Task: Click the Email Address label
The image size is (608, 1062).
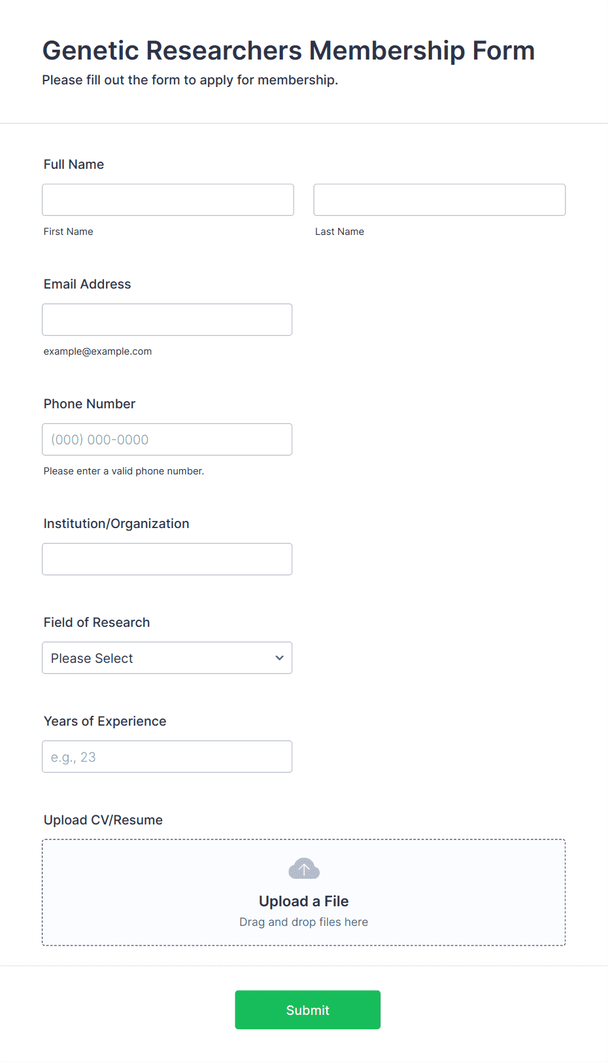Action: [x=88, y=284]
